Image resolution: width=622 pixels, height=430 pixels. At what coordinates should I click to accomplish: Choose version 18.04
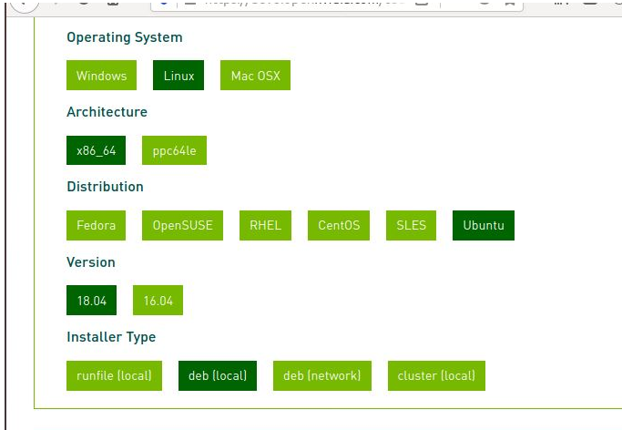[92, 301]
